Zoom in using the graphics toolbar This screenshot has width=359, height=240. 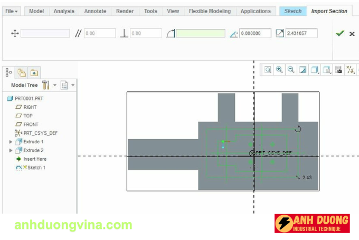point(279,70)
